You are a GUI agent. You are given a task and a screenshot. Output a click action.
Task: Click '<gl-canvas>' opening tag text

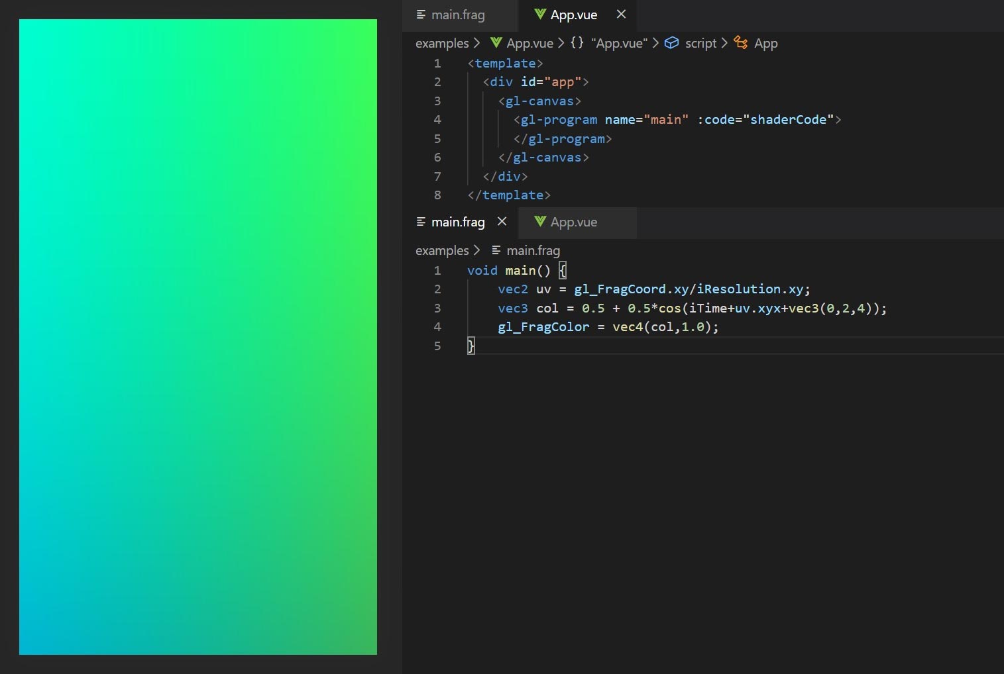pyautogui.click(x=539, y=101)
